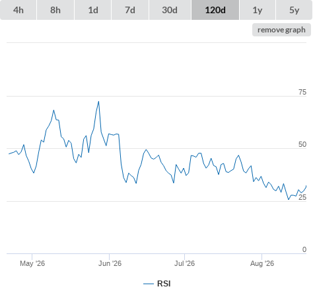Select the 7d time range
The image size is (313, 301).
[x=130, y=10]
